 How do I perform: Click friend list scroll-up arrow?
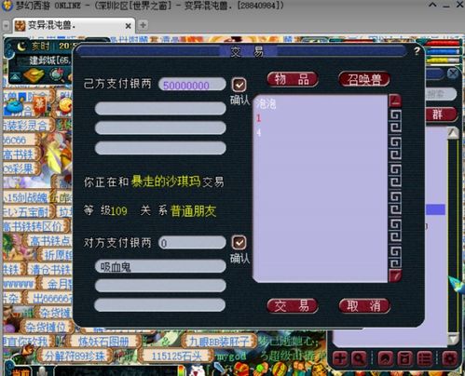[x=453, y=133]
